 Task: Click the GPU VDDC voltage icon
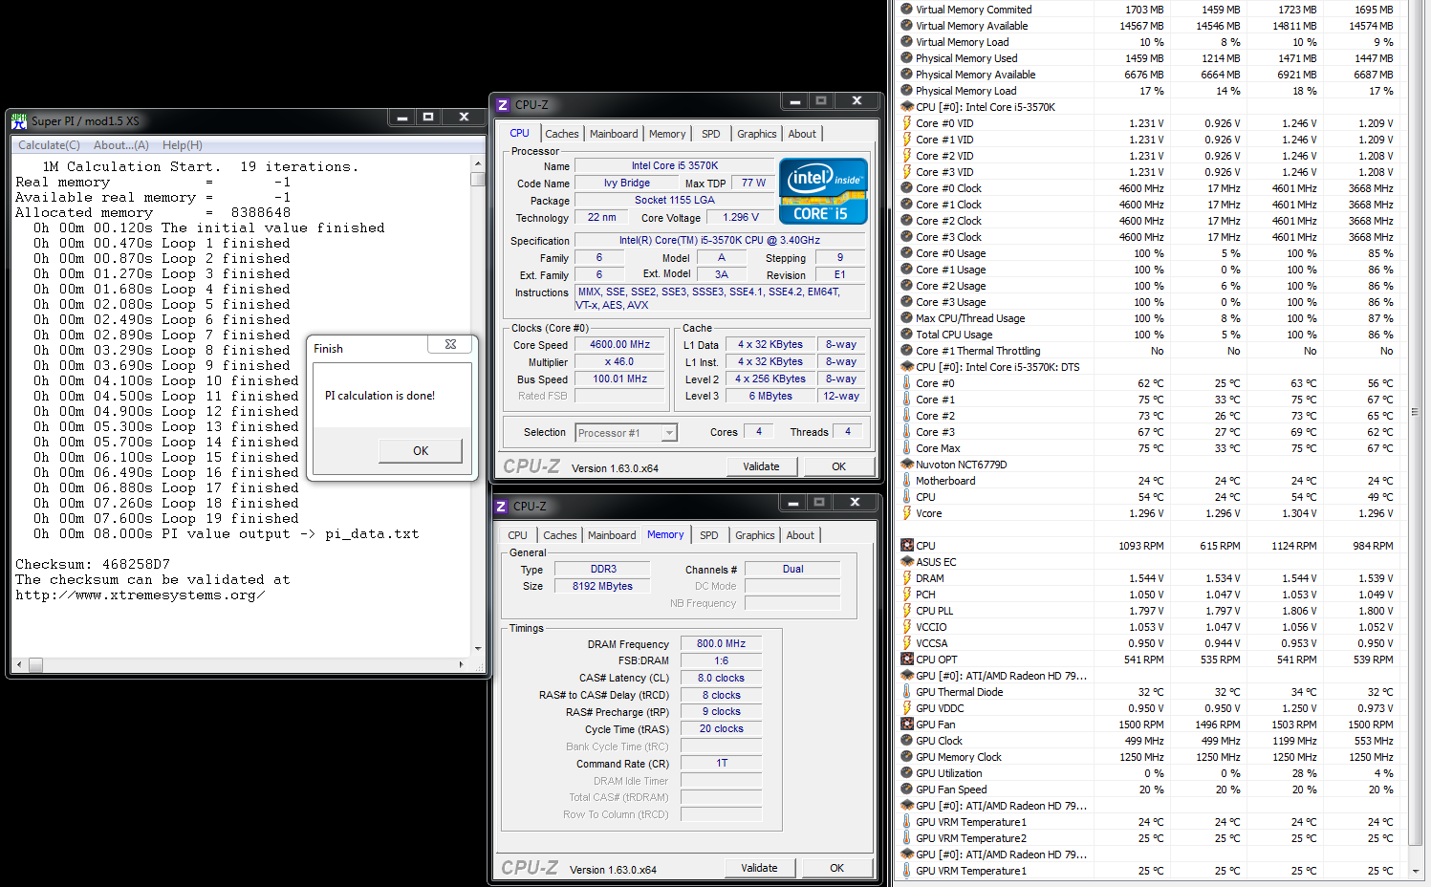(x=906, y=708)
